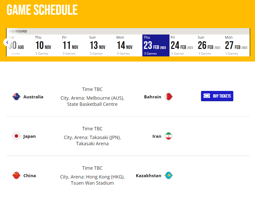Select the Thu 10 Nov date tab

[47, 45]
